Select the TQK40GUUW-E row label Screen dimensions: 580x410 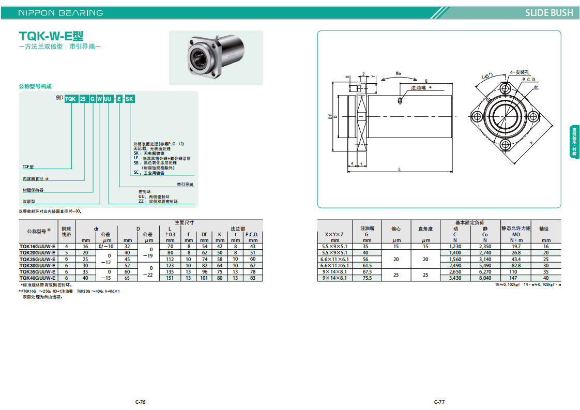[x=37, y=278]
